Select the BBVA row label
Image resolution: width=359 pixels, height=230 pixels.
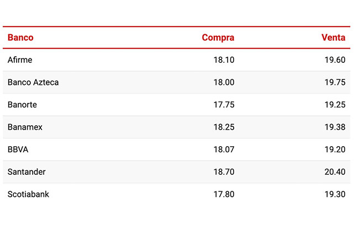pyautogui.click(x=18, y=149)
